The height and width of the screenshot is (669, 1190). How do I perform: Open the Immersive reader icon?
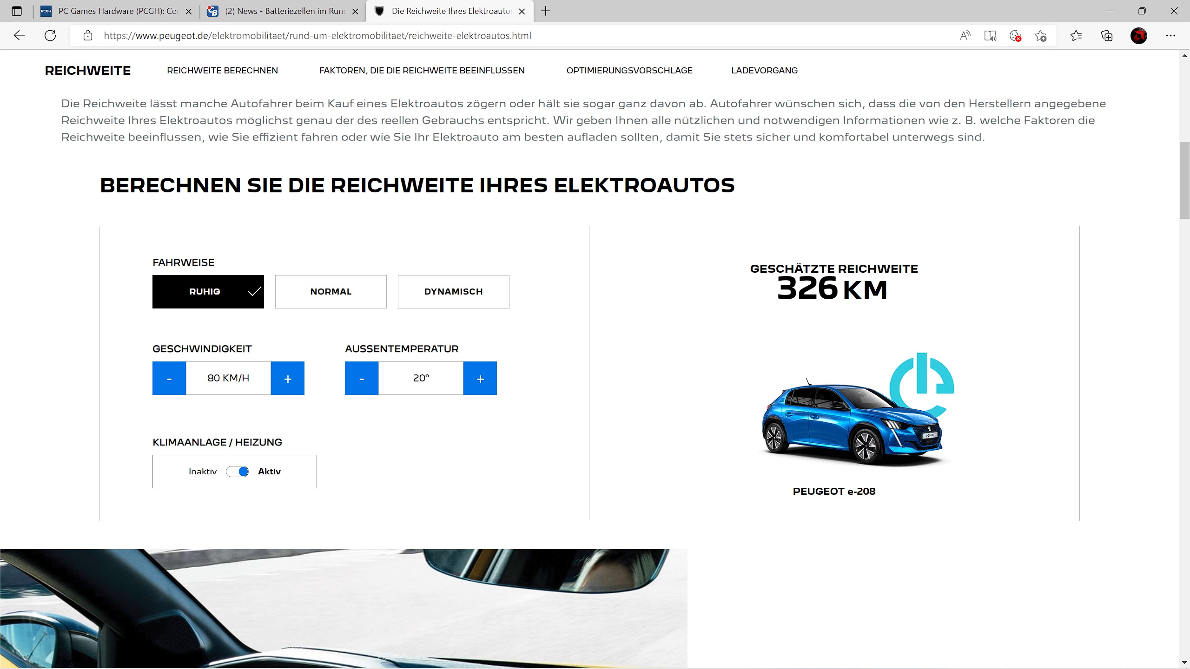coord(990,36)
